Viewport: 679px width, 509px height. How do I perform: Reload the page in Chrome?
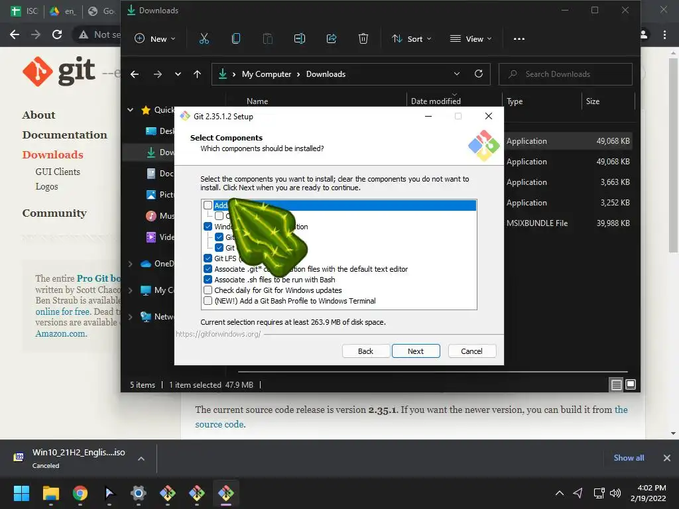[x=57, y=34]
